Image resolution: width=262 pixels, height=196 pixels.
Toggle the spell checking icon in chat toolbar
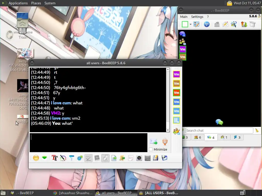[88, 158]
